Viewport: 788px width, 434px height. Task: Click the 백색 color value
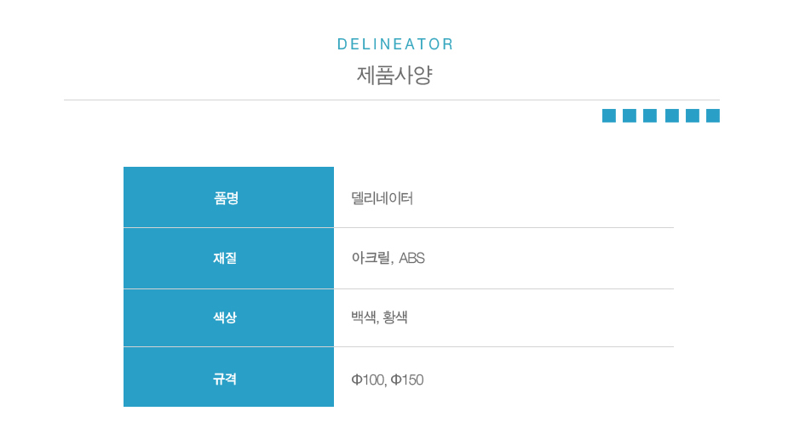pos(364,317)
